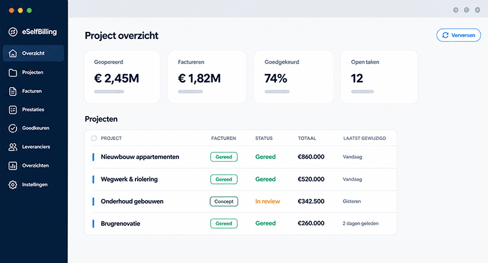The height and width of the screenshot is (263, 488).
Task: Click the progress bar under 74%
Action: click(277, 92)
